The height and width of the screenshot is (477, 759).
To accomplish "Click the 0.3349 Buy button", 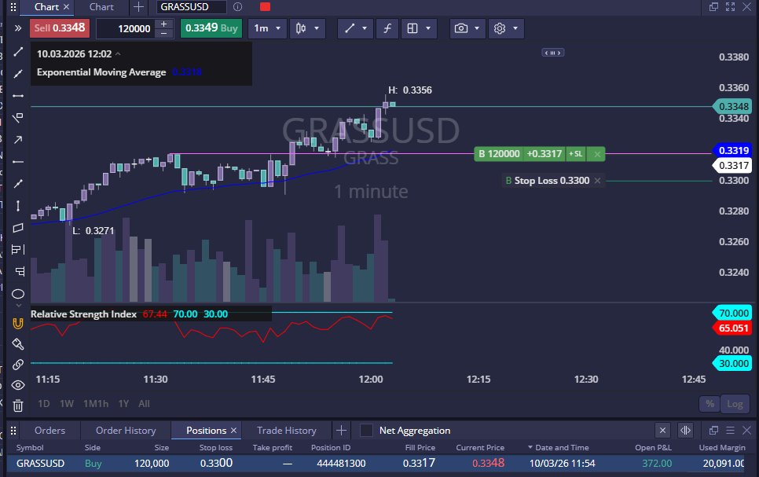I will click(211, 28).
